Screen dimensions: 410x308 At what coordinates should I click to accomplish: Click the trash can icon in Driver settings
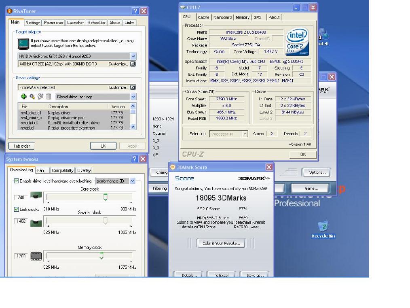pos(49,97)
